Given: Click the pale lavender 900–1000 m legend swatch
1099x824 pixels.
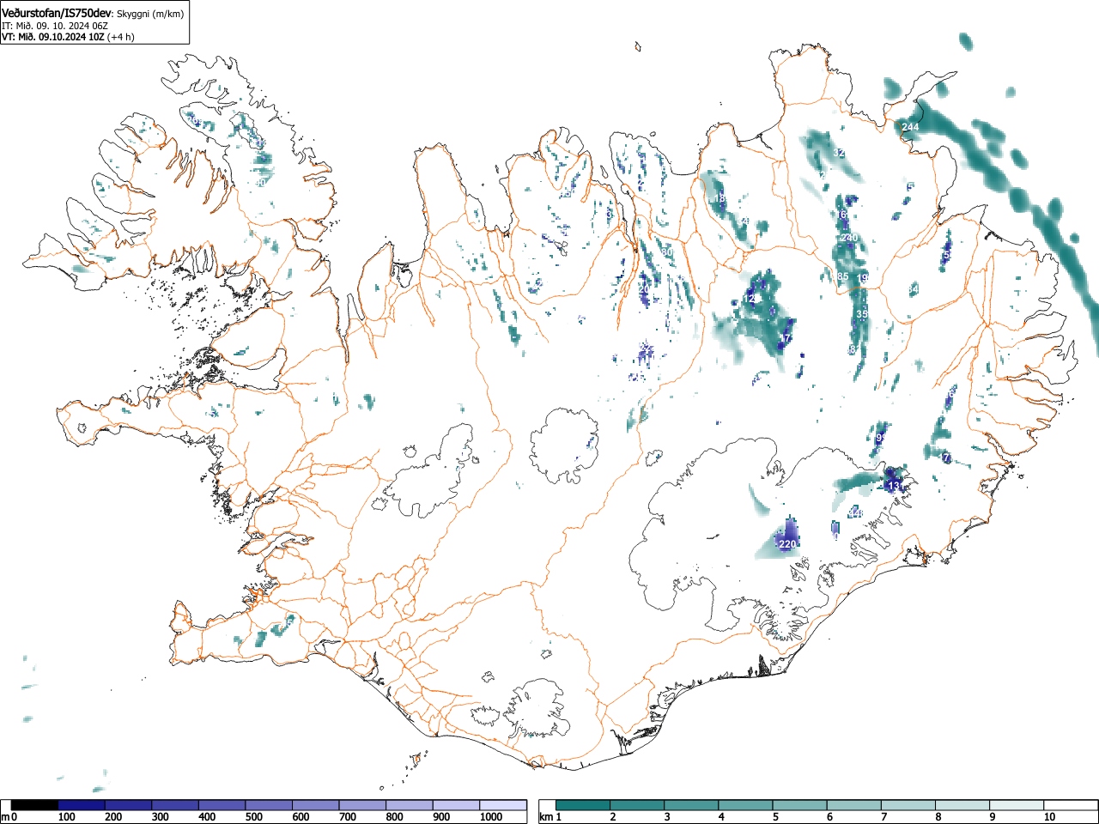Looking at the screenshot, I should [x=456, y=805].
